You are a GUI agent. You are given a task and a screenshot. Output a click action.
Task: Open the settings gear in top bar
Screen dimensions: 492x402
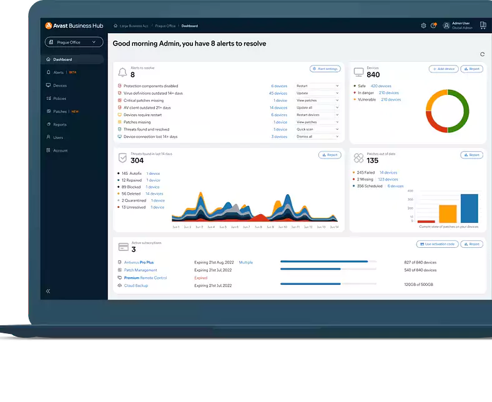423,26
